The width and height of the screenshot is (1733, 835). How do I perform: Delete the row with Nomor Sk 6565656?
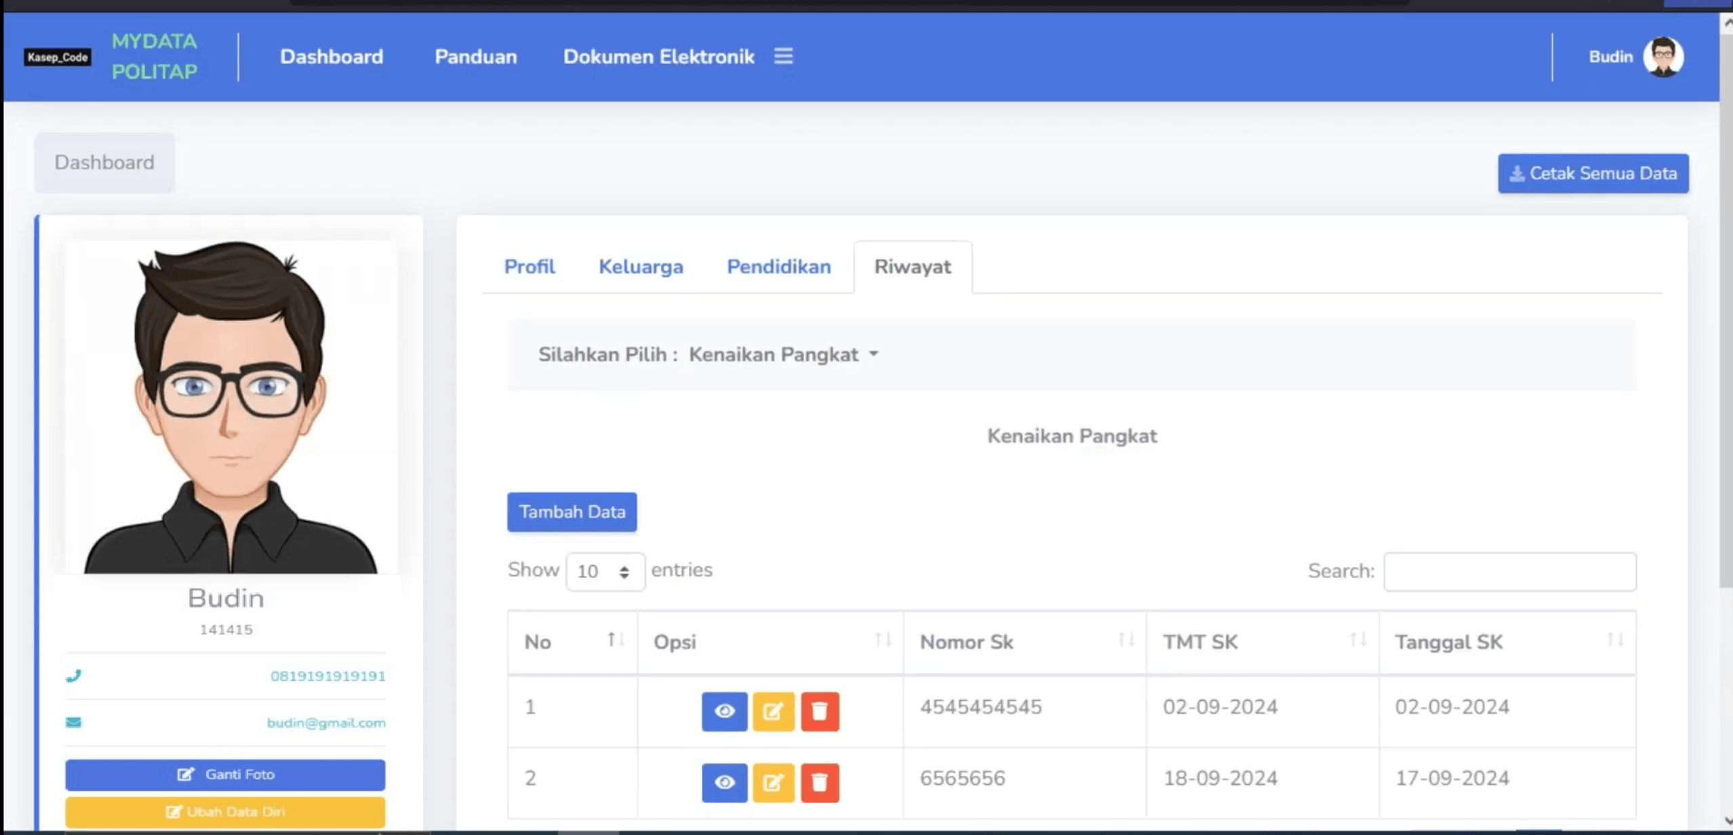(820, 783)
